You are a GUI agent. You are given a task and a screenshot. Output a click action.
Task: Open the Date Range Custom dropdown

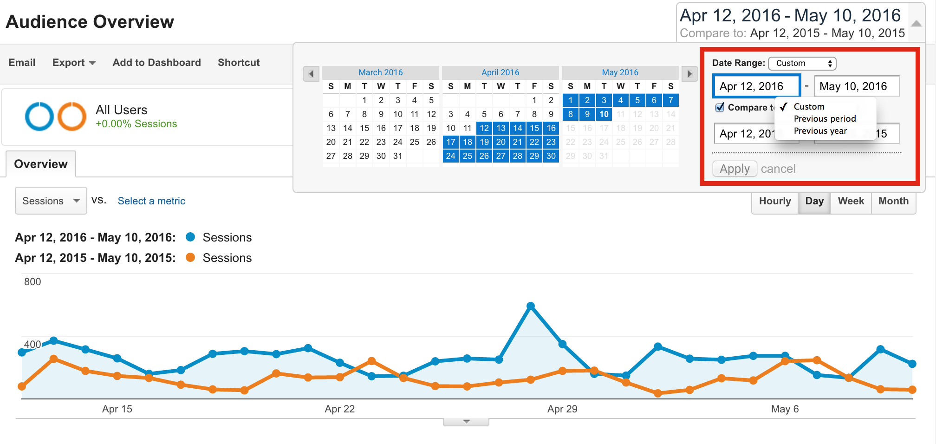(x=802, y=63)
